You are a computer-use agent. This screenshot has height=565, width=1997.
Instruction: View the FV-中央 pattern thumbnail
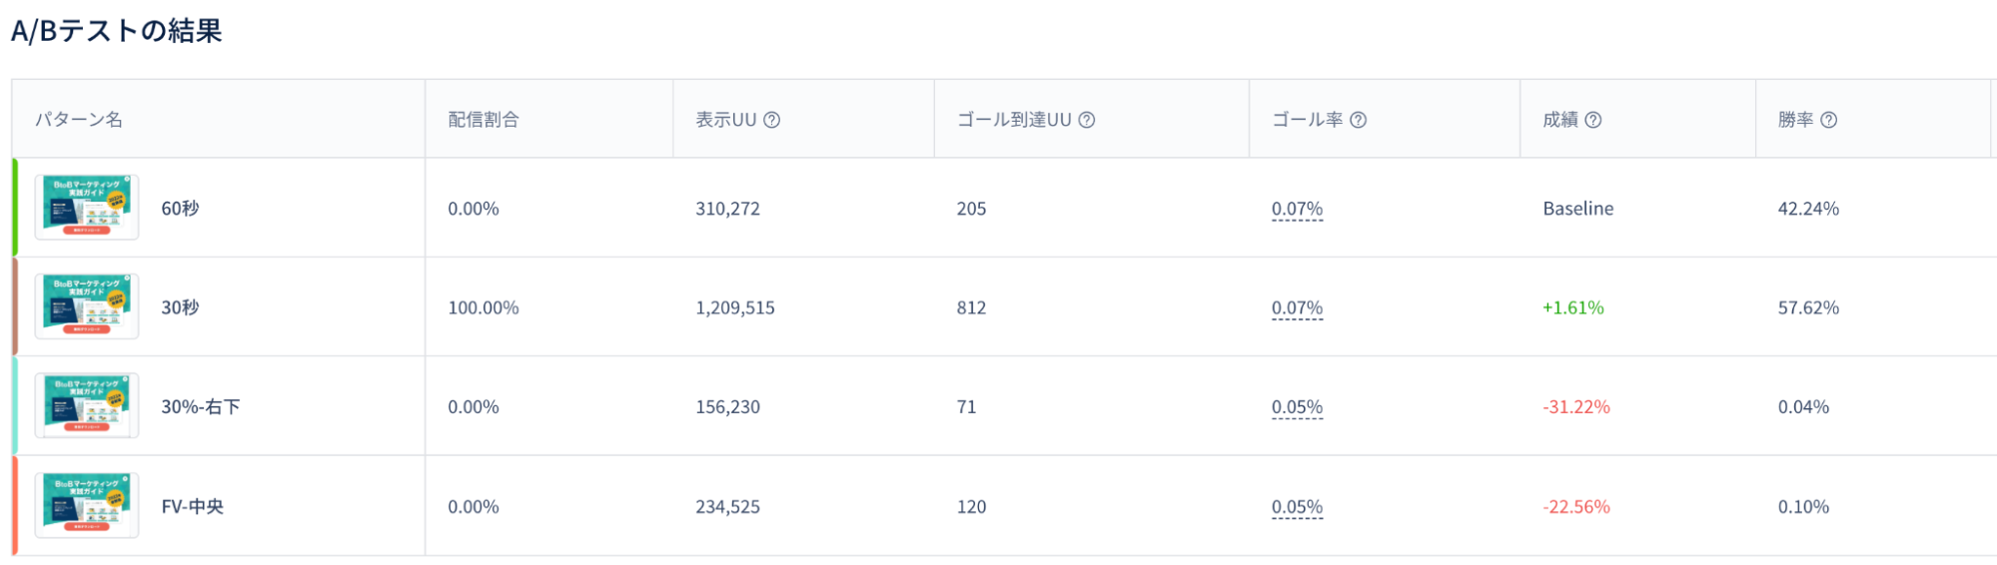[x=87, y=505]
